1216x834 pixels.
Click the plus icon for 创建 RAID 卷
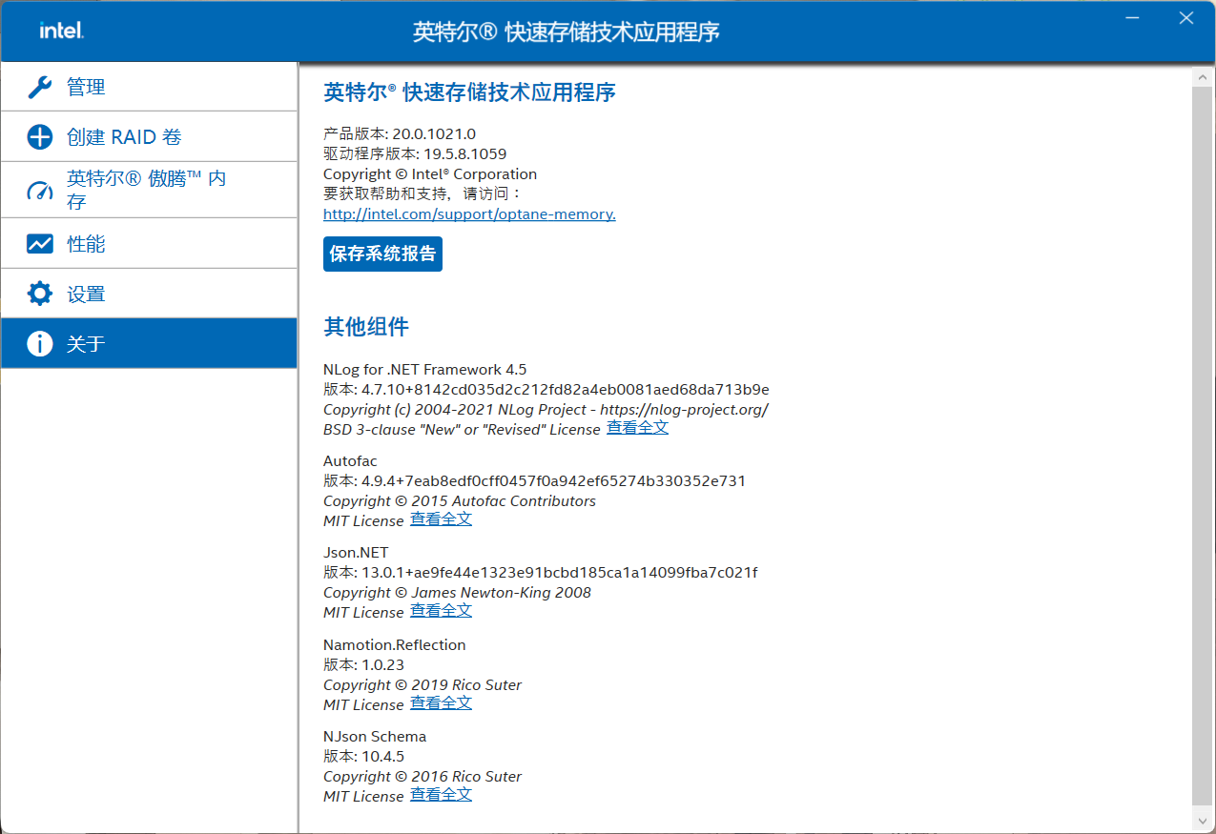click(x=39, y=137)
